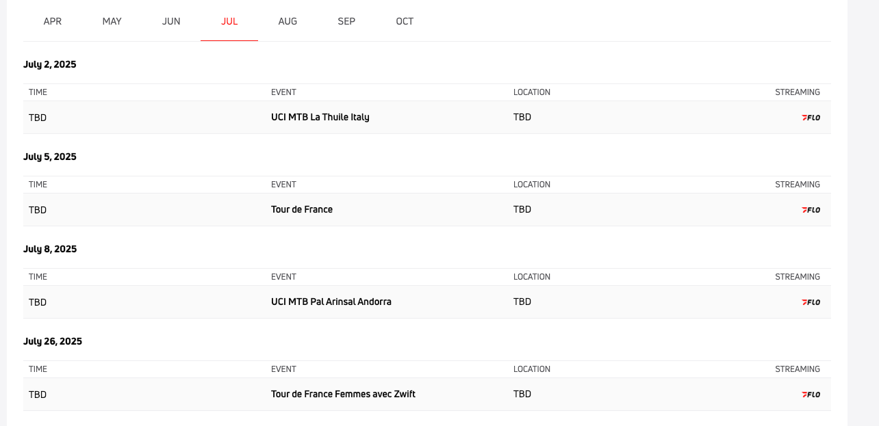
Task: Click TBD time in UCI MTB La Thuile row
Action: click(38, 118)
